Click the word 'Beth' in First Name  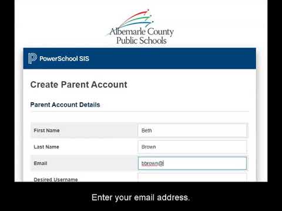[146, 131]
